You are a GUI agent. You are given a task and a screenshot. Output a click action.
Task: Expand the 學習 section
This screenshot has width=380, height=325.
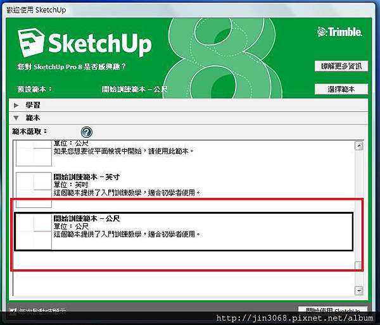click(16, 105)
